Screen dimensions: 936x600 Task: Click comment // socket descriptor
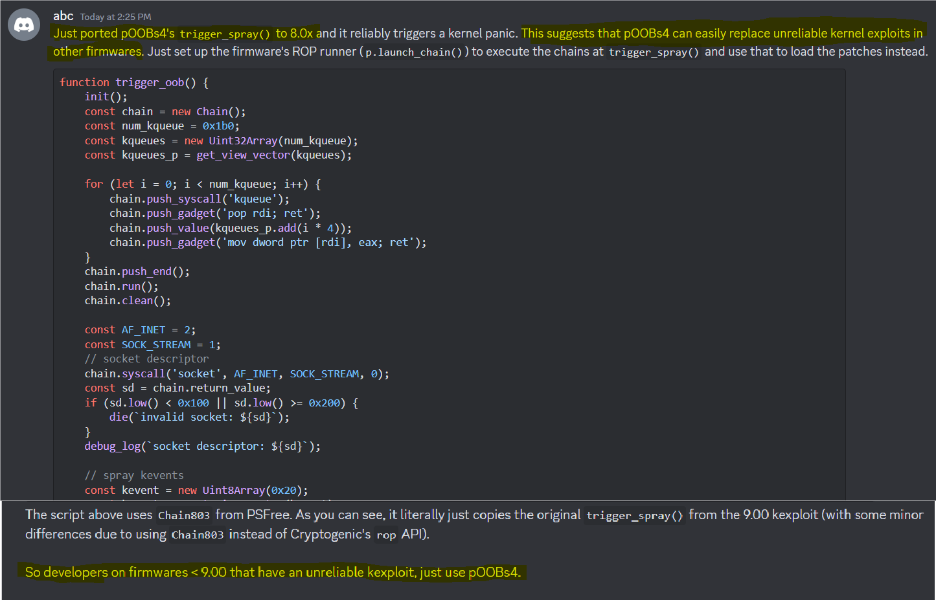[x=146, y=359]
